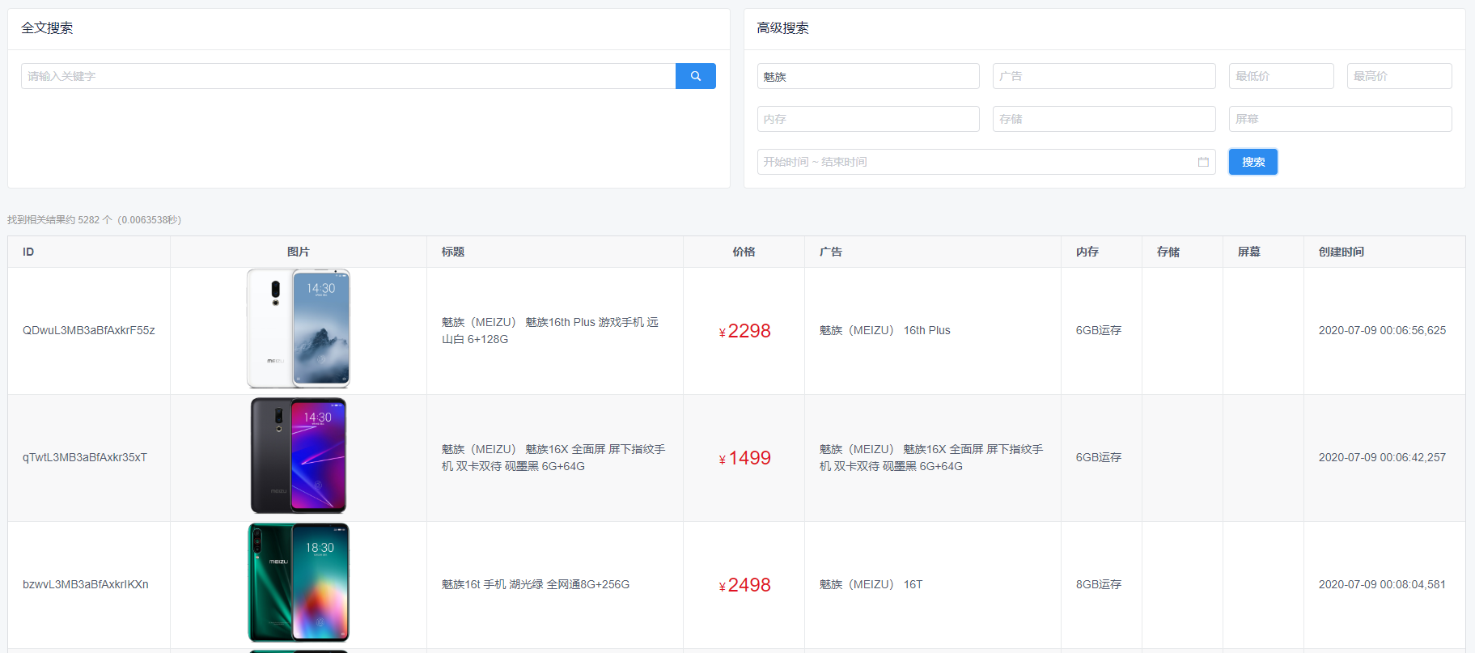The width and height of the screenshot is (1475, 653).
Task: Click the price ¥2498
Action: point(744,585)
